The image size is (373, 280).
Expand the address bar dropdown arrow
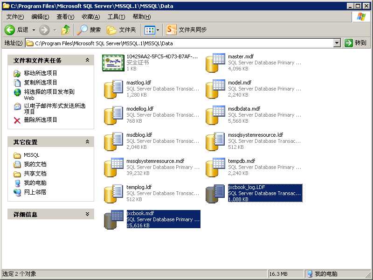tap(337, 43)
